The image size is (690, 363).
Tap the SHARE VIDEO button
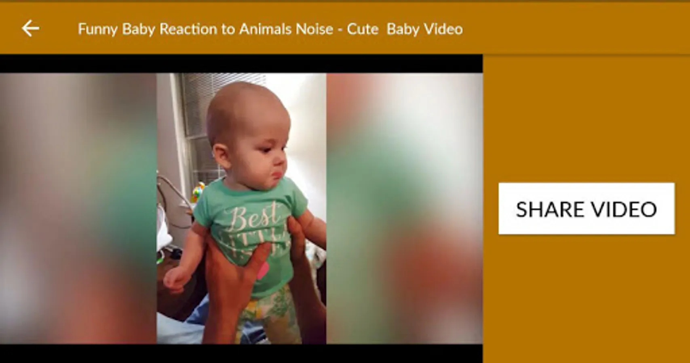click(x=586, y=209)
